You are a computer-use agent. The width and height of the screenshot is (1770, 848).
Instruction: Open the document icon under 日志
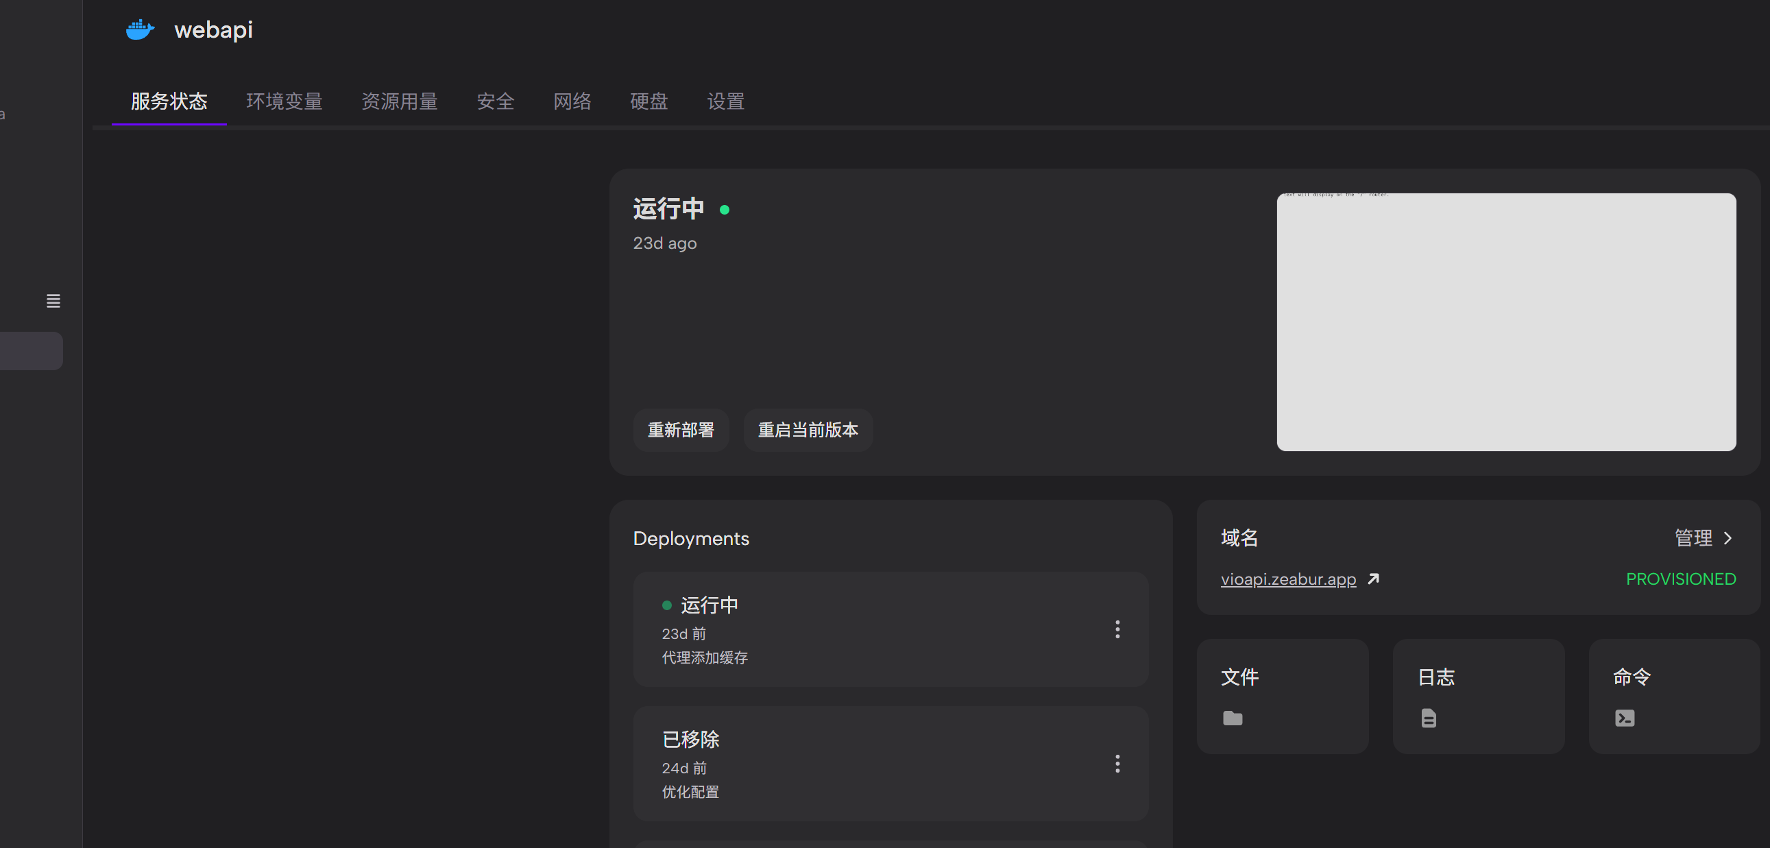(1429, 718)
